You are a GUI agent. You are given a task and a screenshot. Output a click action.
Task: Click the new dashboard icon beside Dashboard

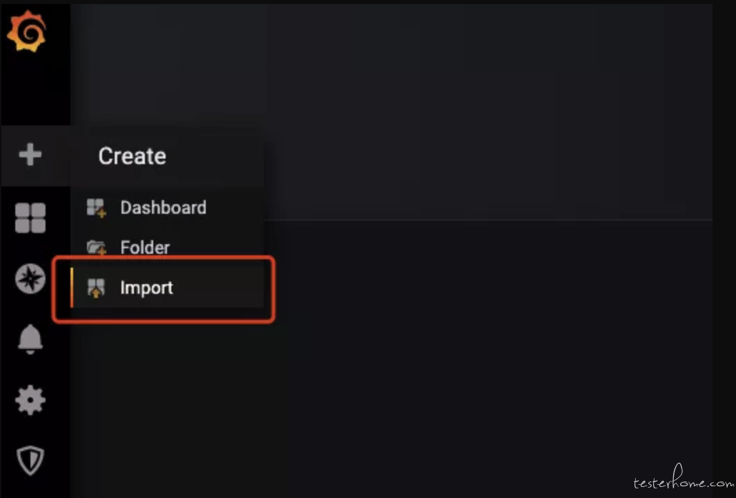click(x=96, y=208)
